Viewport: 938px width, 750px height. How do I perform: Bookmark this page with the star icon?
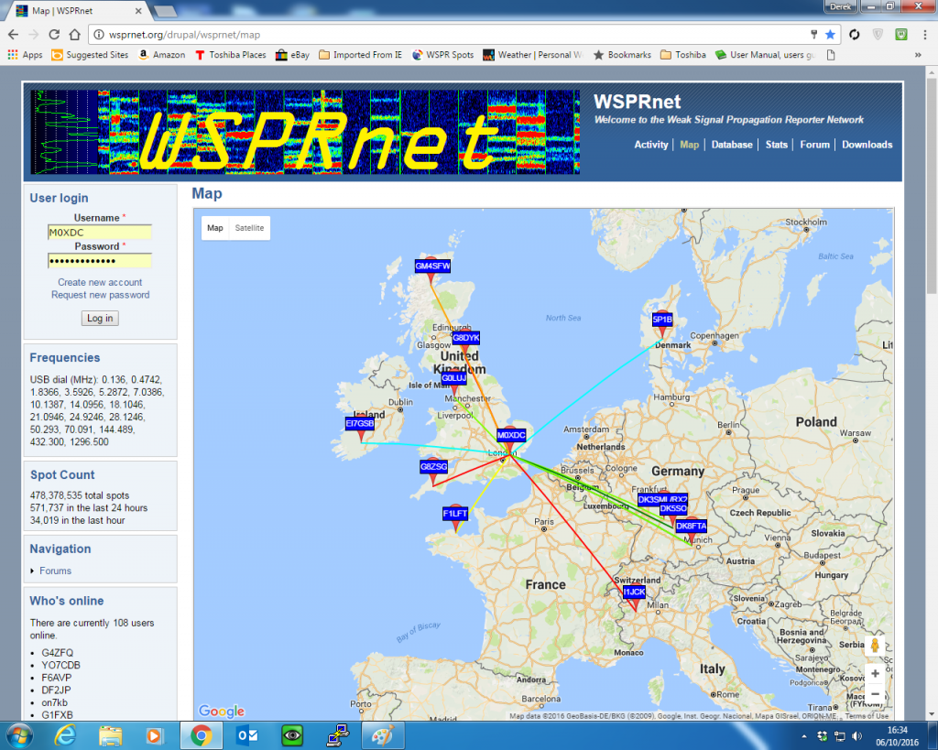pos(830,35)
